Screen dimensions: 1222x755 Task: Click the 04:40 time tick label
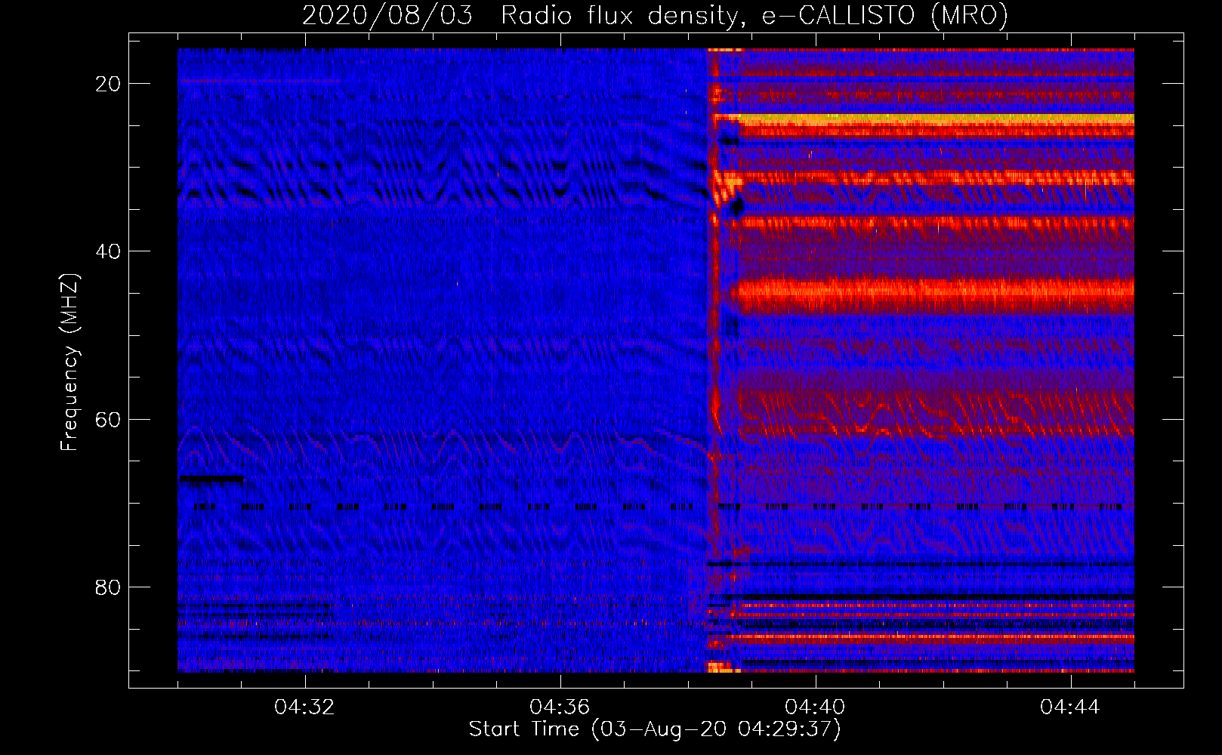point(815,707)
